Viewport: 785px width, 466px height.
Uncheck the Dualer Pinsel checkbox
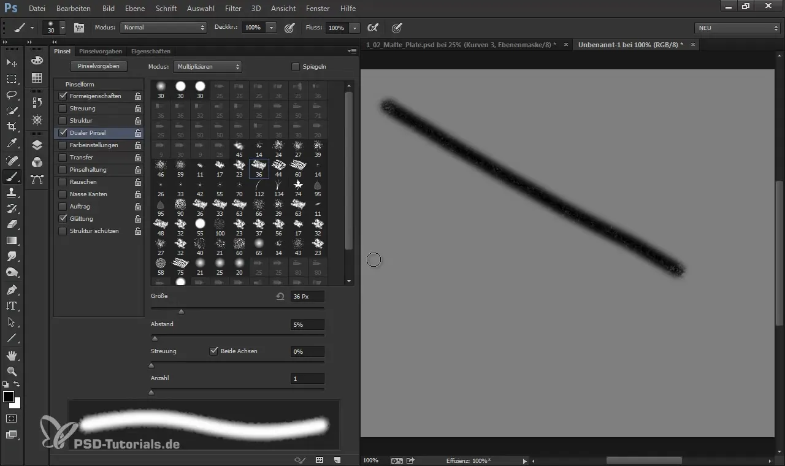tap(63, 133)
